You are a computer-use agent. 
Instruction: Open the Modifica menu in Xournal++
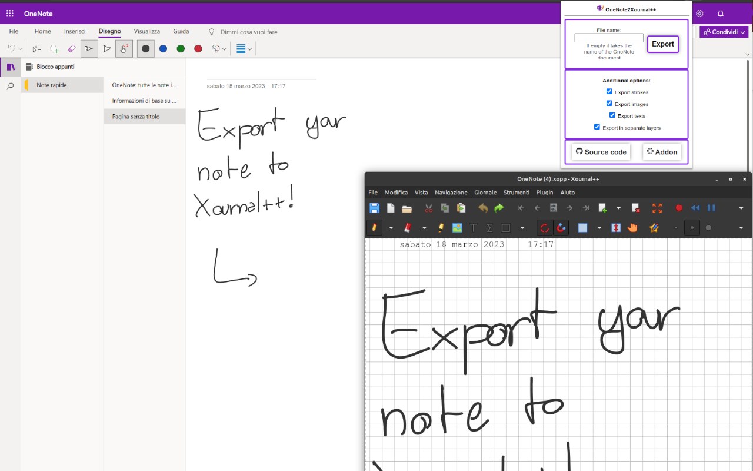[396, 193]
